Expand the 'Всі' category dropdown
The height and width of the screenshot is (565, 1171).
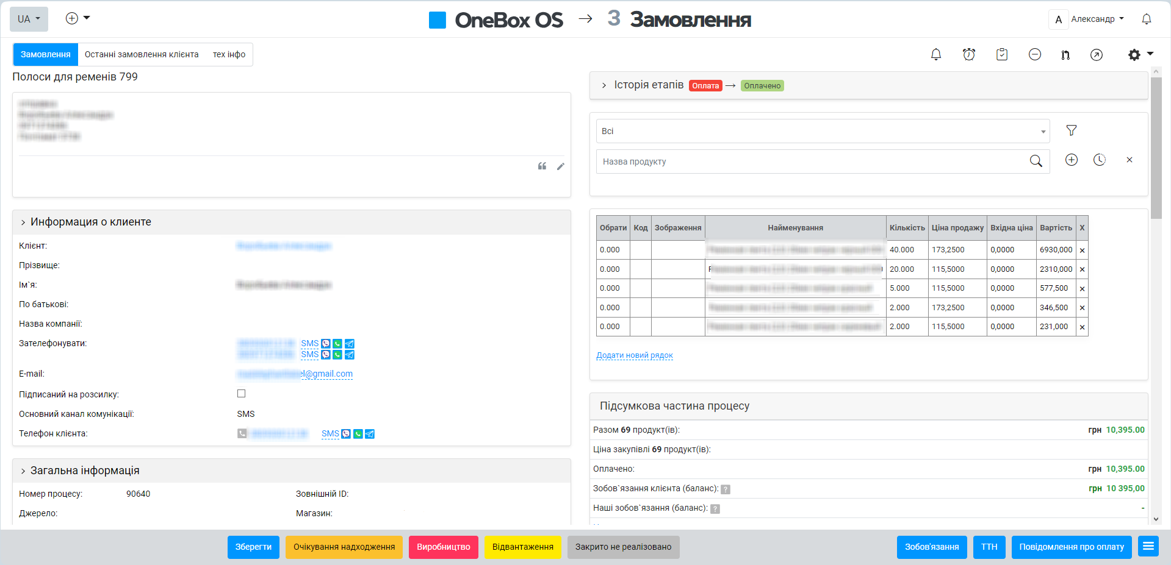click(822, 131)
